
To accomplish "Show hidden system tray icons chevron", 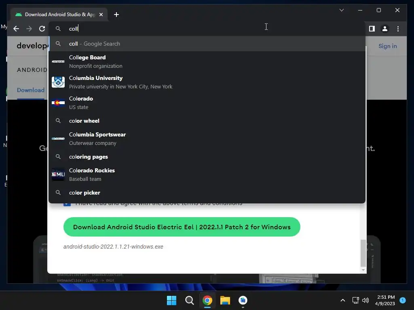I will pyautogui.click(x=343, y=300).
